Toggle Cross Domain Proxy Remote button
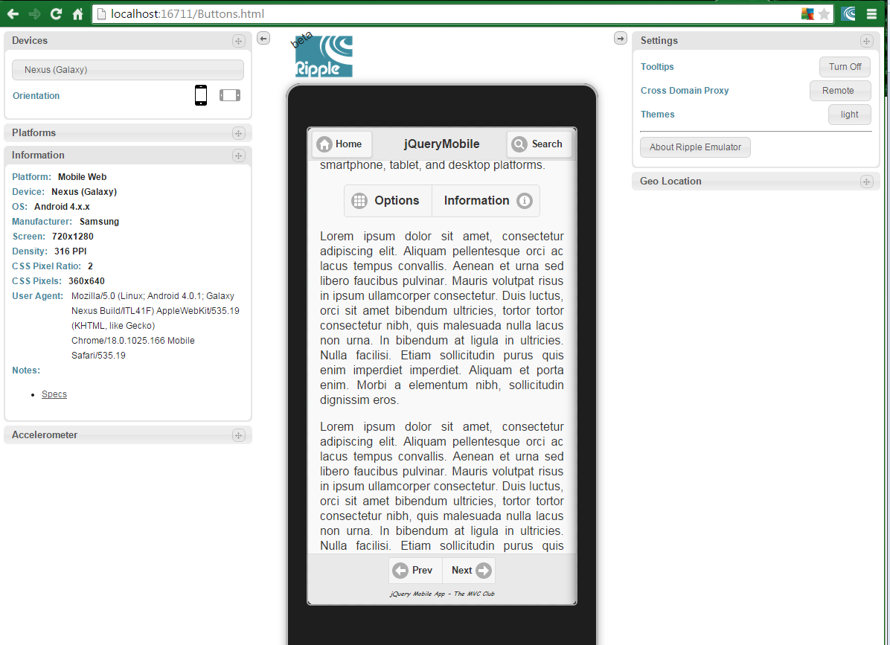 tap(840, 91)
